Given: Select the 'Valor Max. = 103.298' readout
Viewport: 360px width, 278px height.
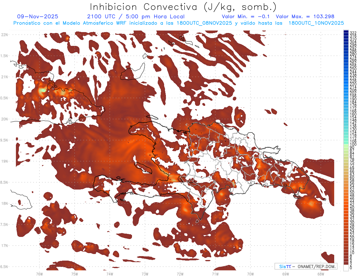Looking at the screenshot, I should click(x=305, y=16).
